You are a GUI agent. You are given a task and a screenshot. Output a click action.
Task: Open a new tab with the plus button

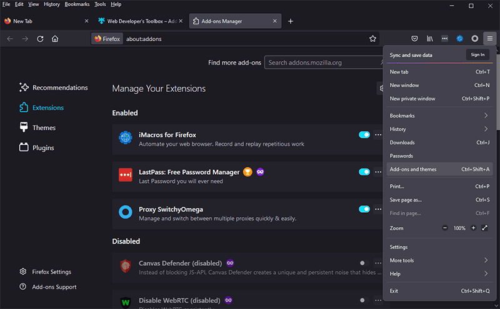[x=291, y=21]
